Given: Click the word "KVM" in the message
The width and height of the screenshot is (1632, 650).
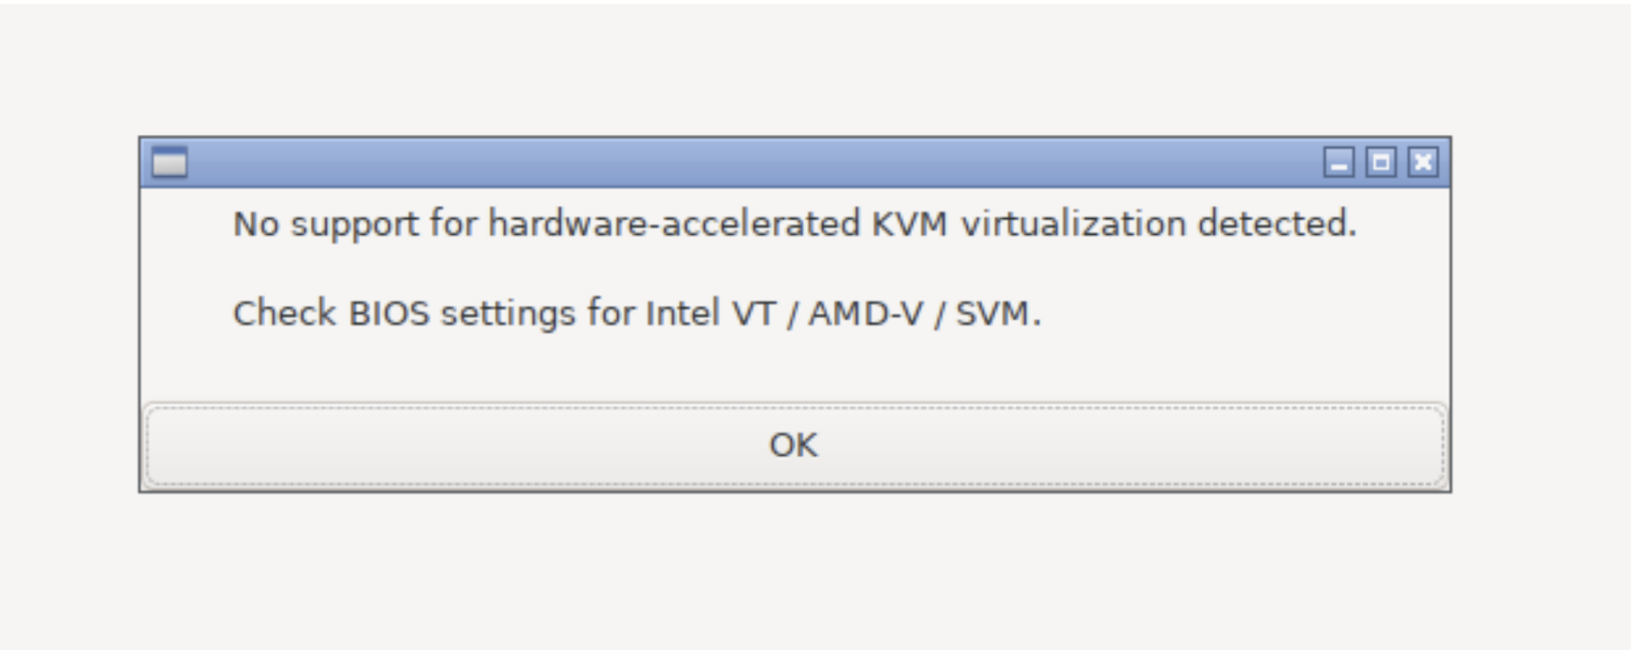Looking at the screenshot, I should coord(909,224).
